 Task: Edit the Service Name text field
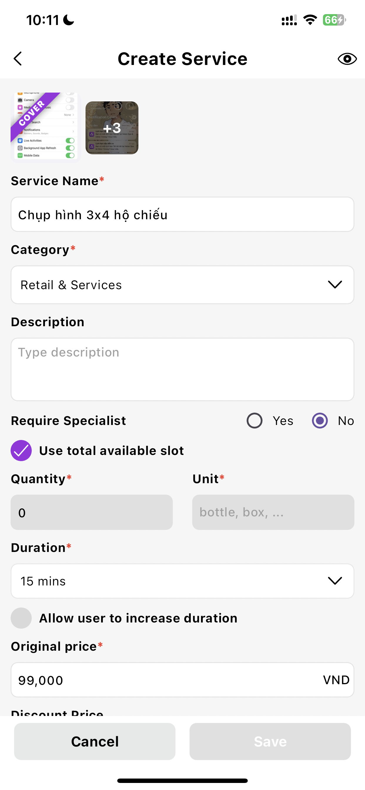tap(182, 214)
